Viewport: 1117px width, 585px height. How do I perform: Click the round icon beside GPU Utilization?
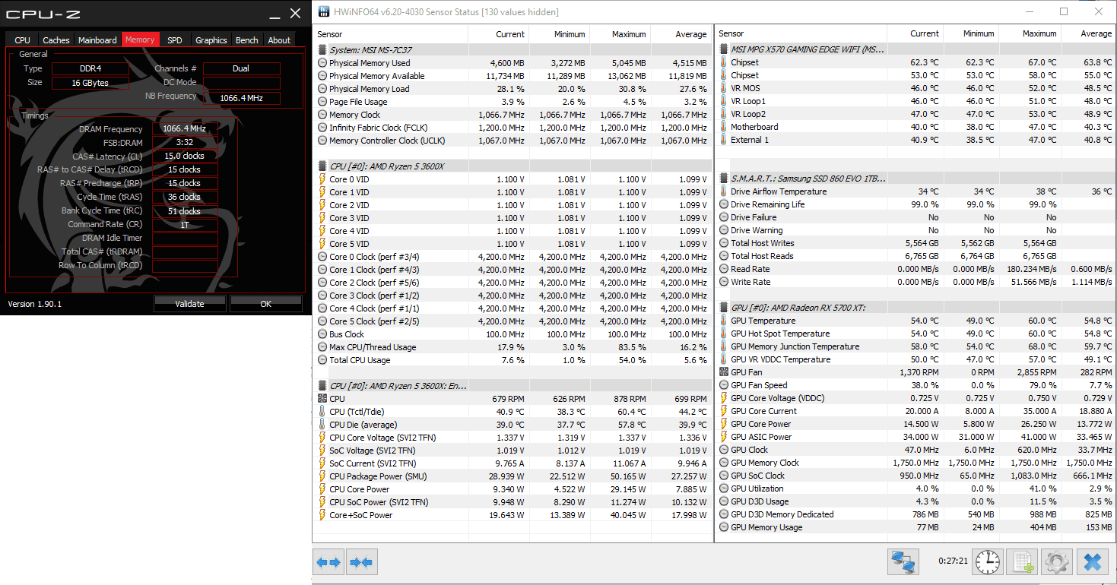(x=724, y=489)
